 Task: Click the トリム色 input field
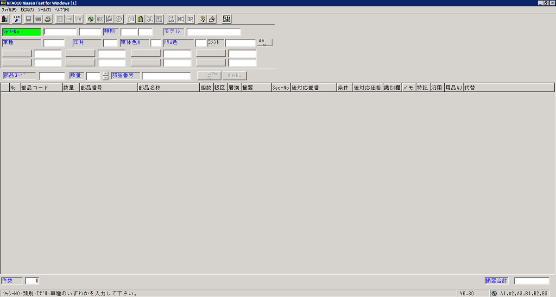point(201,43)
